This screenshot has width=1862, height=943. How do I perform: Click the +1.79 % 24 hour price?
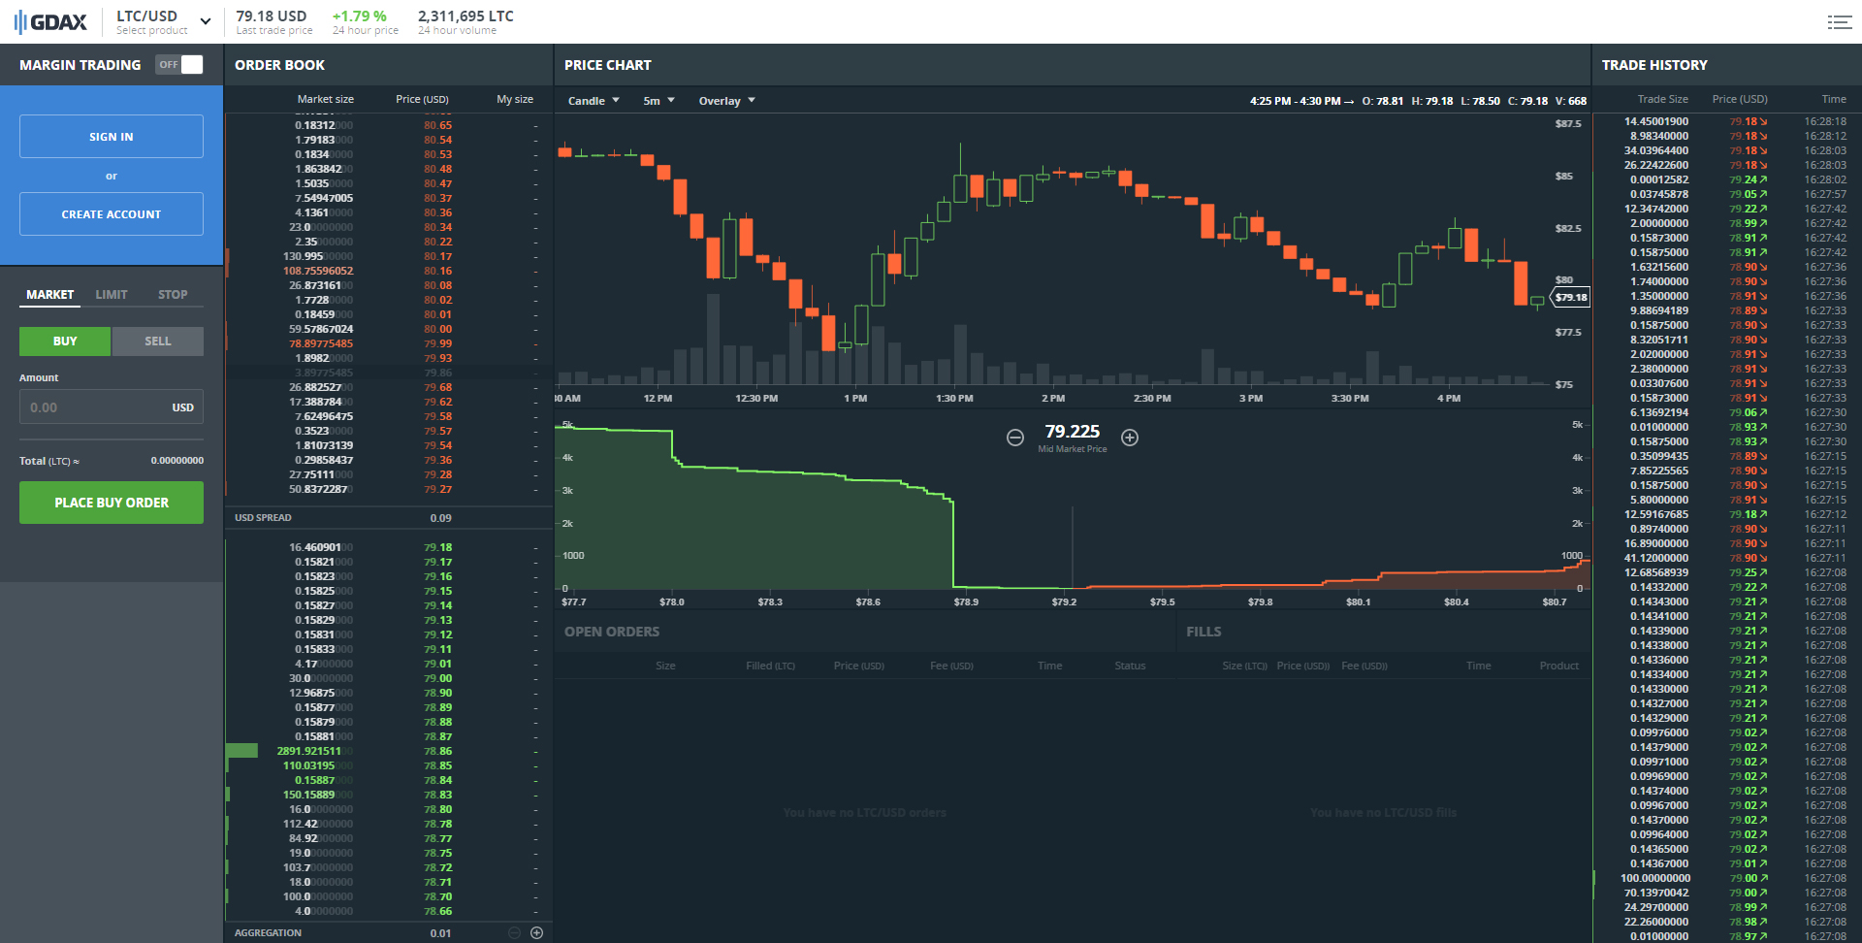359,16
